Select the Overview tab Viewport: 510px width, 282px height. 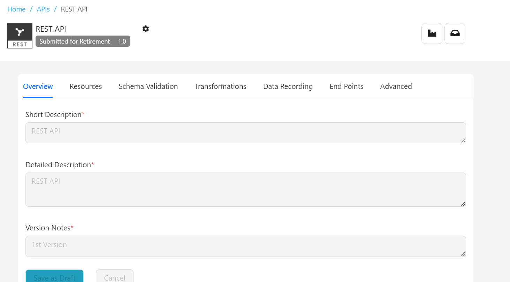(x=38, y=86)
